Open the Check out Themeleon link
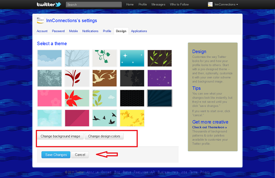275x178 pixels. click(210, 127)
